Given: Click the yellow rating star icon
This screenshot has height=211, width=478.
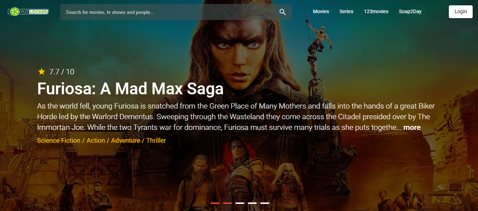Looking at the screenshot, I should (x=42, y=72).
